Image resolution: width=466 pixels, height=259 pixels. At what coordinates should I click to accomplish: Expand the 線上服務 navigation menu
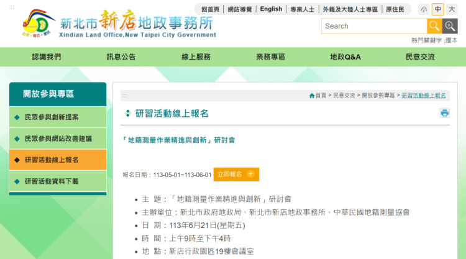(x=196, y=57)
